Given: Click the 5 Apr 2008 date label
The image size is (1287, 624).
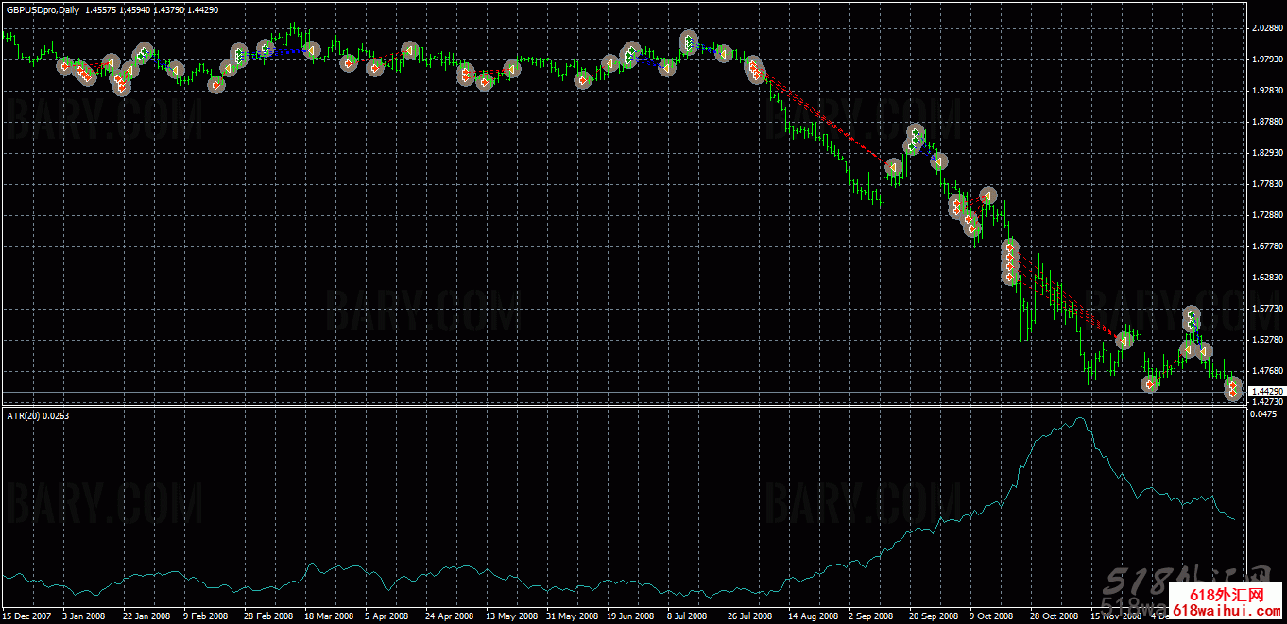Looking at the screenshot, I should point(387,616).
